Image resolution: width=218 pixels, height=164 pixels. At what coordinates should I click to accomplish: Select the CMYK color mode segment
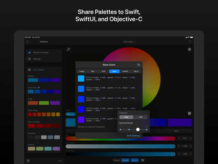(176, 131)
